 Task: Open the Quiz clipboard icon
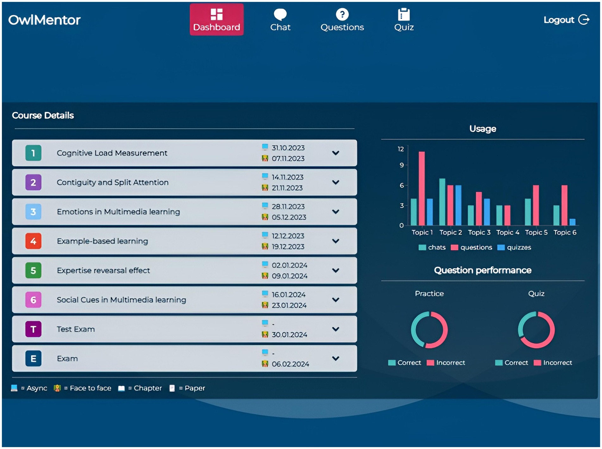(x=404, y=14)
